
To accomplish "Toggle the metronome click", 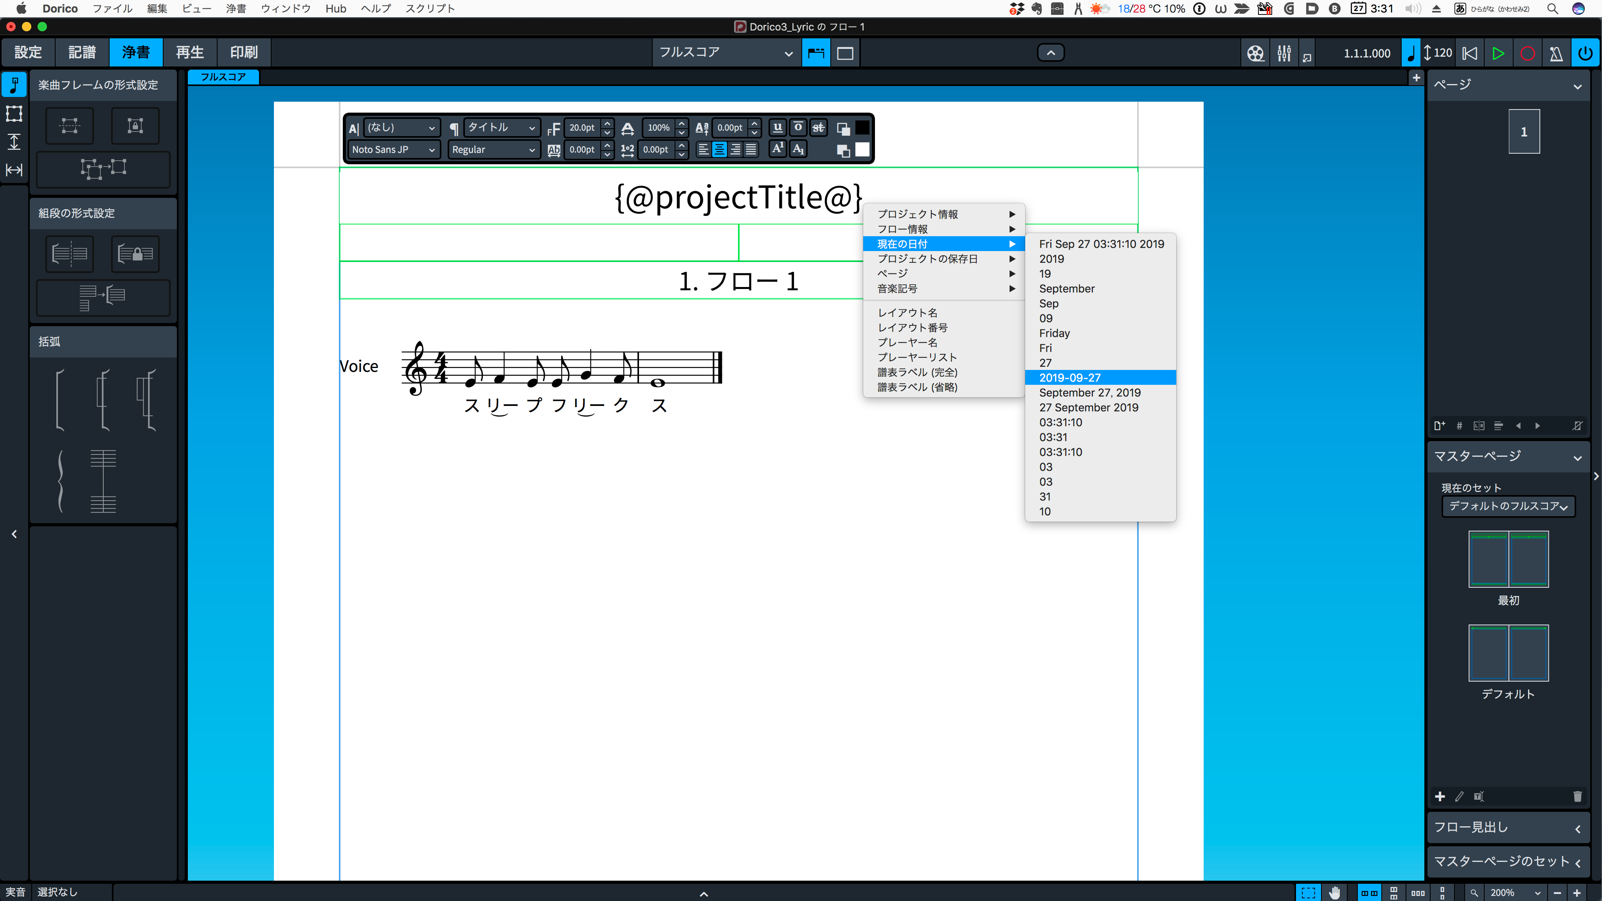I will point(1556,54).
